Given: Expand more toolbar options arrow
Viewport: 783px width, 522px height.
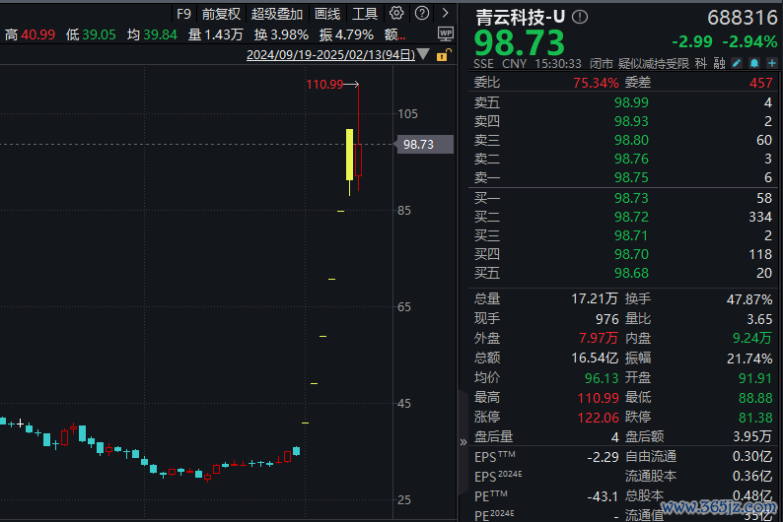Looking at the screenshot, I should click(x=446, y=13).
